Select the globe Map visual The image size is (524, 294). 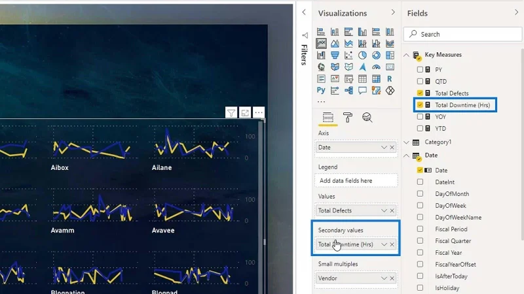(x=321, y=67)
